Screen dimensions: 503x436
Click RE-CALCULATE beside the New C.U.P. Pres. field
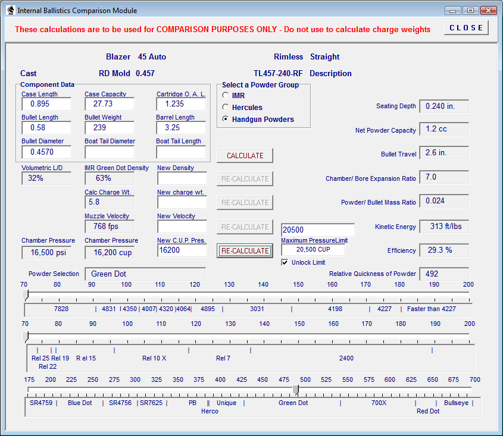click(245, 250)
